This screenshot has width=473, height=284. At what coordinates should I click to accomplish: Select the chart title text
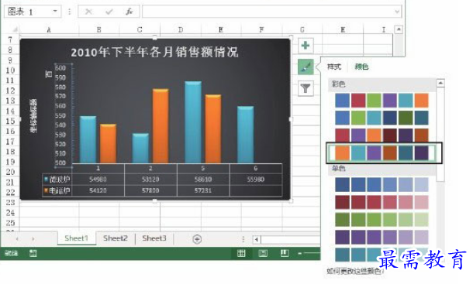pyautogui.click(x=154, y=52)
